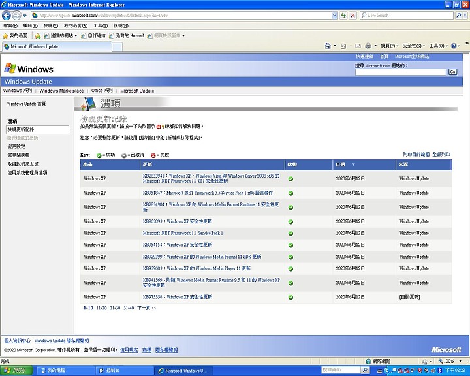Click the 下一頁 next page link
The width and height of the screenshot is (470, 376).
(x=146, y=308)
